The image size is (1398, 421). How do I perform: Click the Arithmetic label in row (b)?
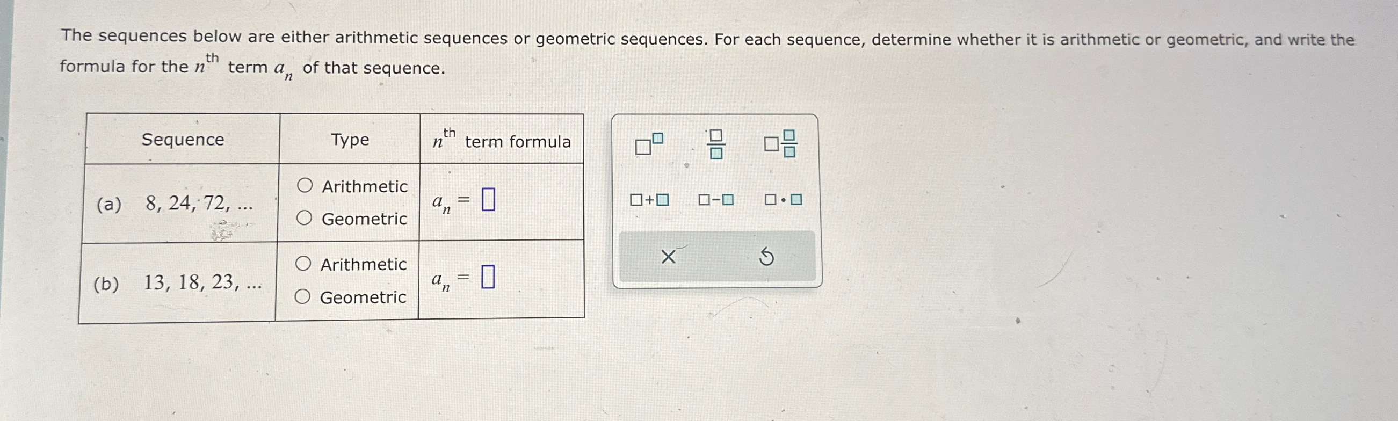pyautogui.click(x=363, y=264)
